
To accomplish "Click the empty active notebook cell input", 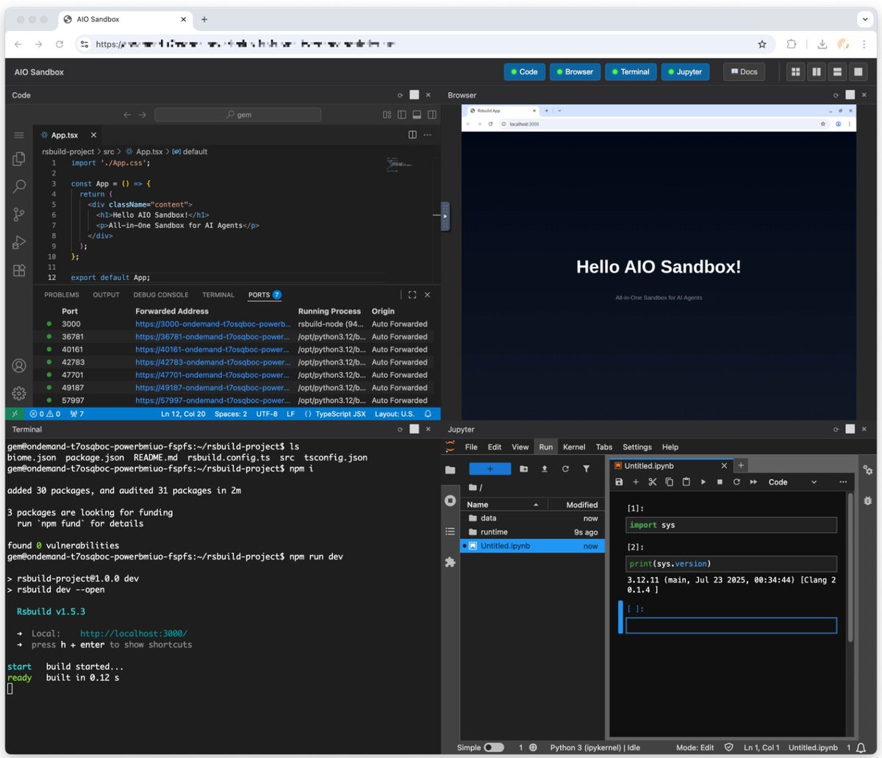I will 731,626.
